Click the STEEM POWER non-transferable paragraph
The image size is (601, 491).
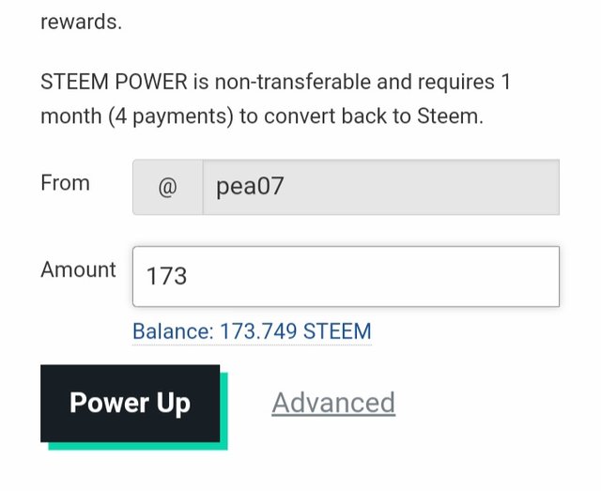[275, 99]
